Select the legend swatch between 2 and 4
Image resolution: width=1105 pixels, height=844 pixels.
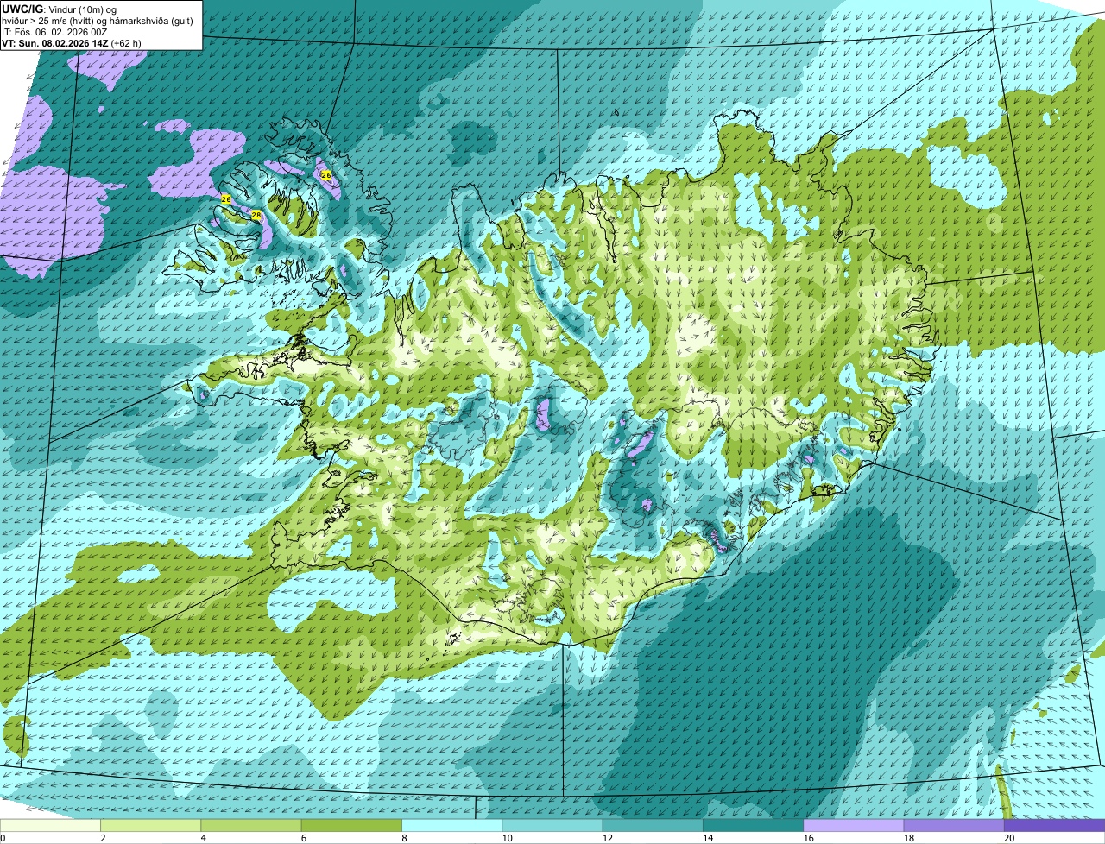point(150,826)
